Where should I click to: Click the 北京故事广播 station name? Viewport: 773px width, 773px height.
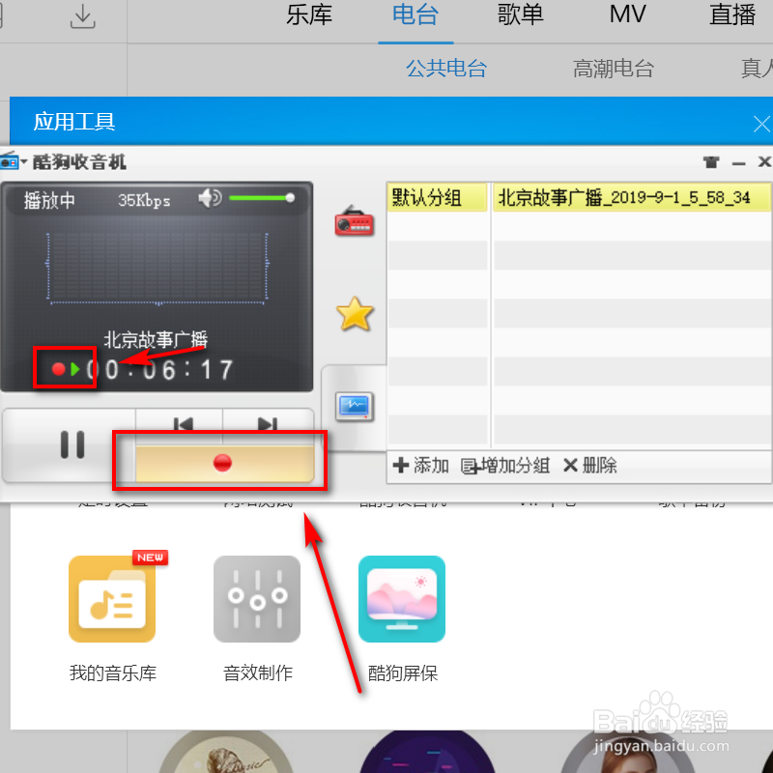156,339
